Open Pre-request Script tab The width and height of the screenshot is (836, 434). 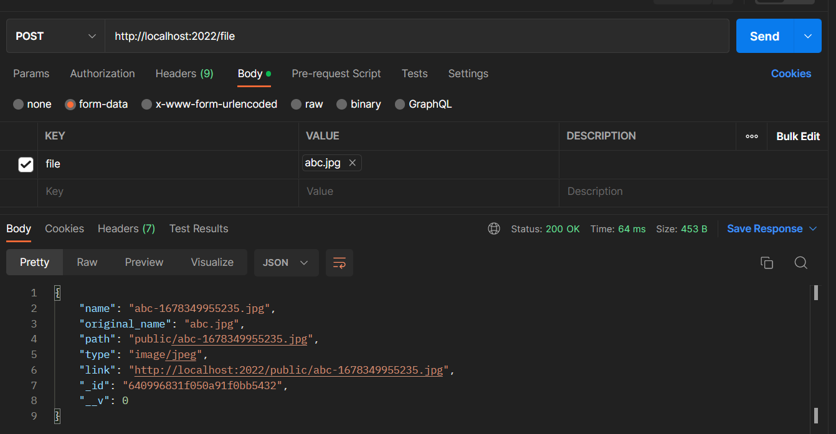(336, 73)
